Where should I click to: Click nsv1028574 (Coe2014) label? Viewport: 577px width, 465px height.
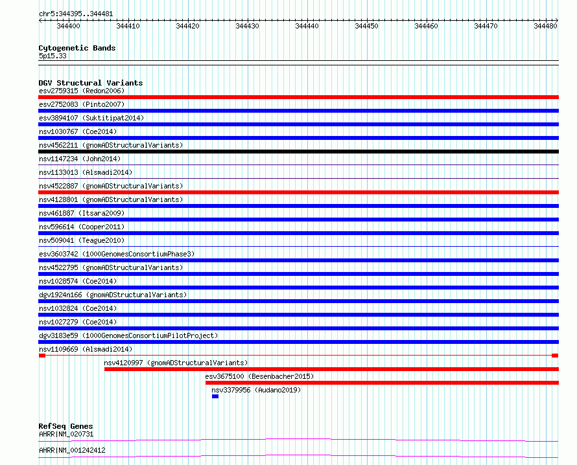point(78,281)
